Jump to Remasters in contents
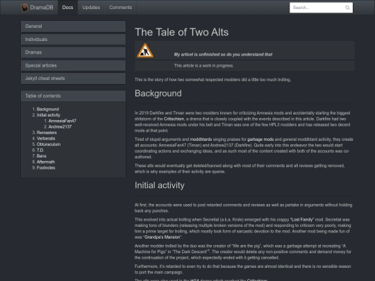375x281 pixels. [x=47, y=133]
